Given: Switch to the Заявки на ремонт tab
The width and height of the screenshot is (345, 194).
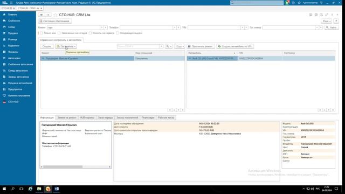Looking at the screenshot, I should tap(67, 117).
